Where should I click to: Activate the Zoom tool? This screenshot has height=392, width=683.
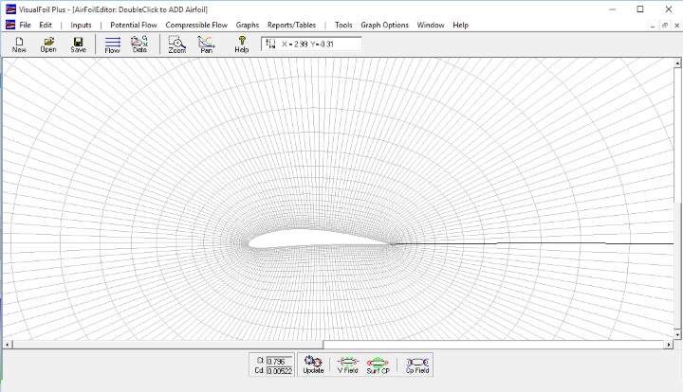click(x=176, y=45)
